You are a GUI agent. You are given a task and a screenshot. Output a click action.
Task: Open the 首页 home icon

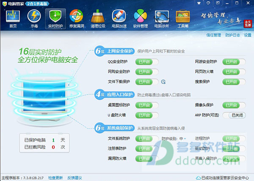13,19
